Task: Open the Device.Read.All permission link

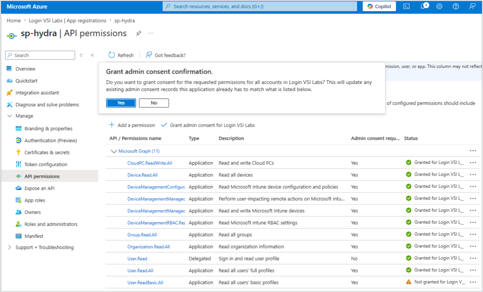Action: click(142, 175)
